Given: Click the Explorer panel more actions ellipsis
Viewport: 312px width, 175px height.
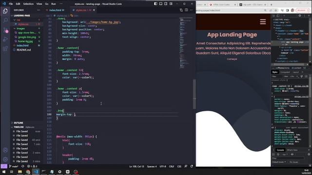Looking at the screenshot, I should pos(39,10).
